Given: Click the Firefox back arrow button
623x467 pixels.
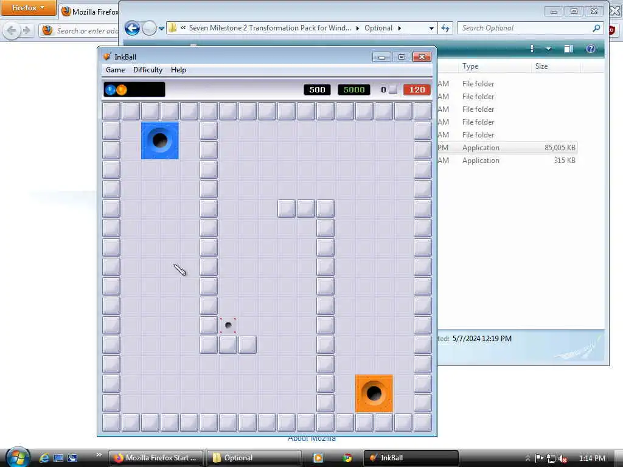Looking at the screenshot, I should pyautogui.click(x=12, y=30).
